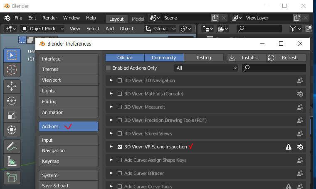Select the Move tool
316x189 pixels.
point(12,86)
